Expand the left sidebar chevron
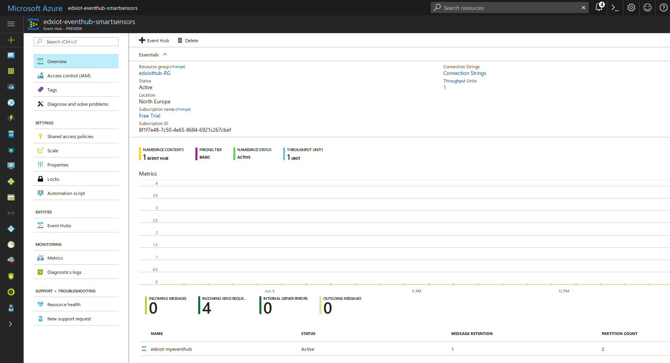The height and width of the screenshot is (363, 670). [11, 324]
